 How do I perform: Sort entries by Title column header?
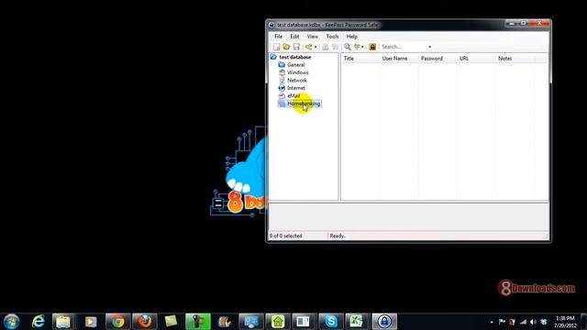pyautogui.click(x=360, y=59)
